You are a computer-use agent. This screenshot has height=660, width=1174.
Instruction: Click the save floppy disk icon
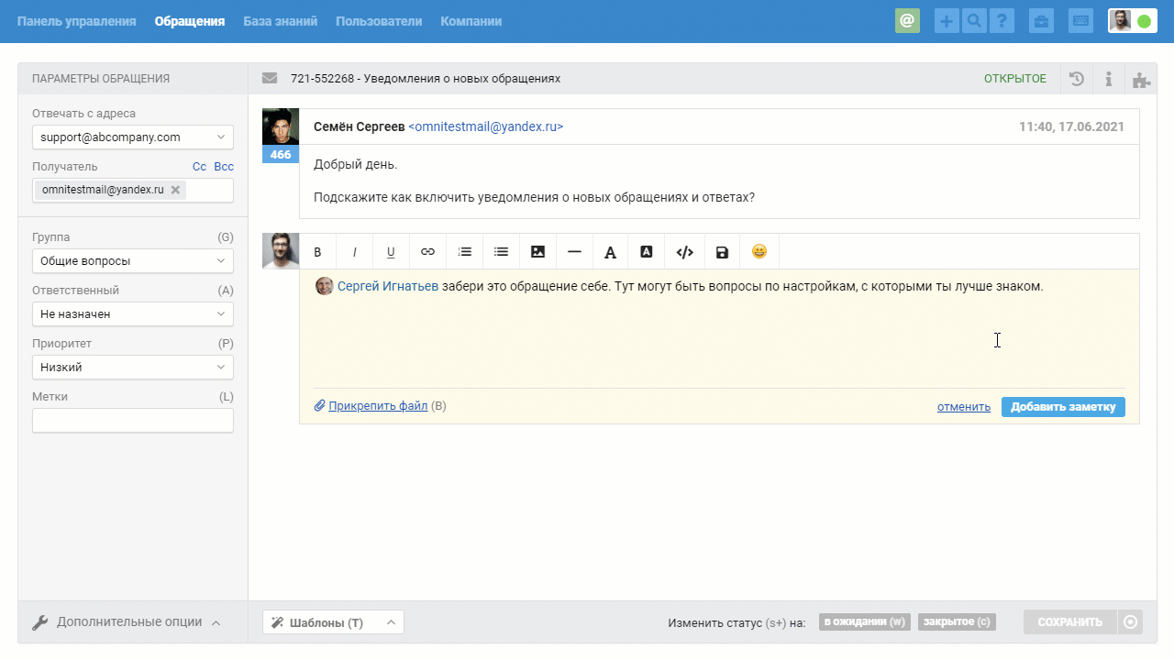tap(722, 252)
